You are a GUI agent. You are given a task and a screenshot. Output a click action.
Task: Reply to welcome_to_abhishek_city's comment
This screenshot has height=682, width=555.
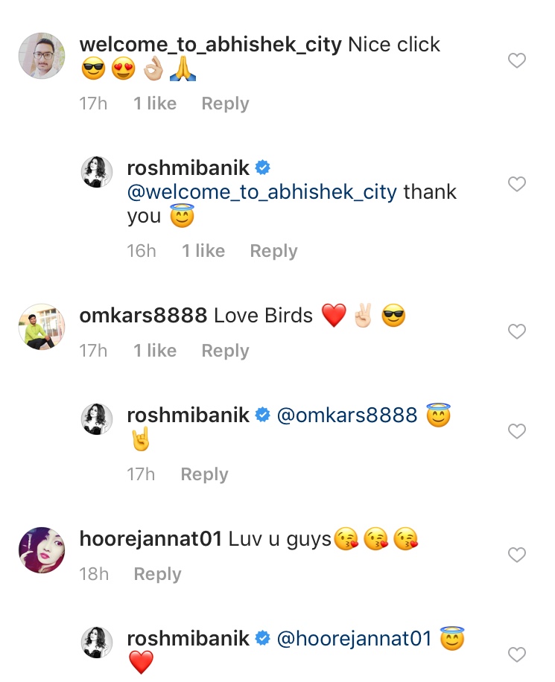pyautogui.click(x=225, y=103)
